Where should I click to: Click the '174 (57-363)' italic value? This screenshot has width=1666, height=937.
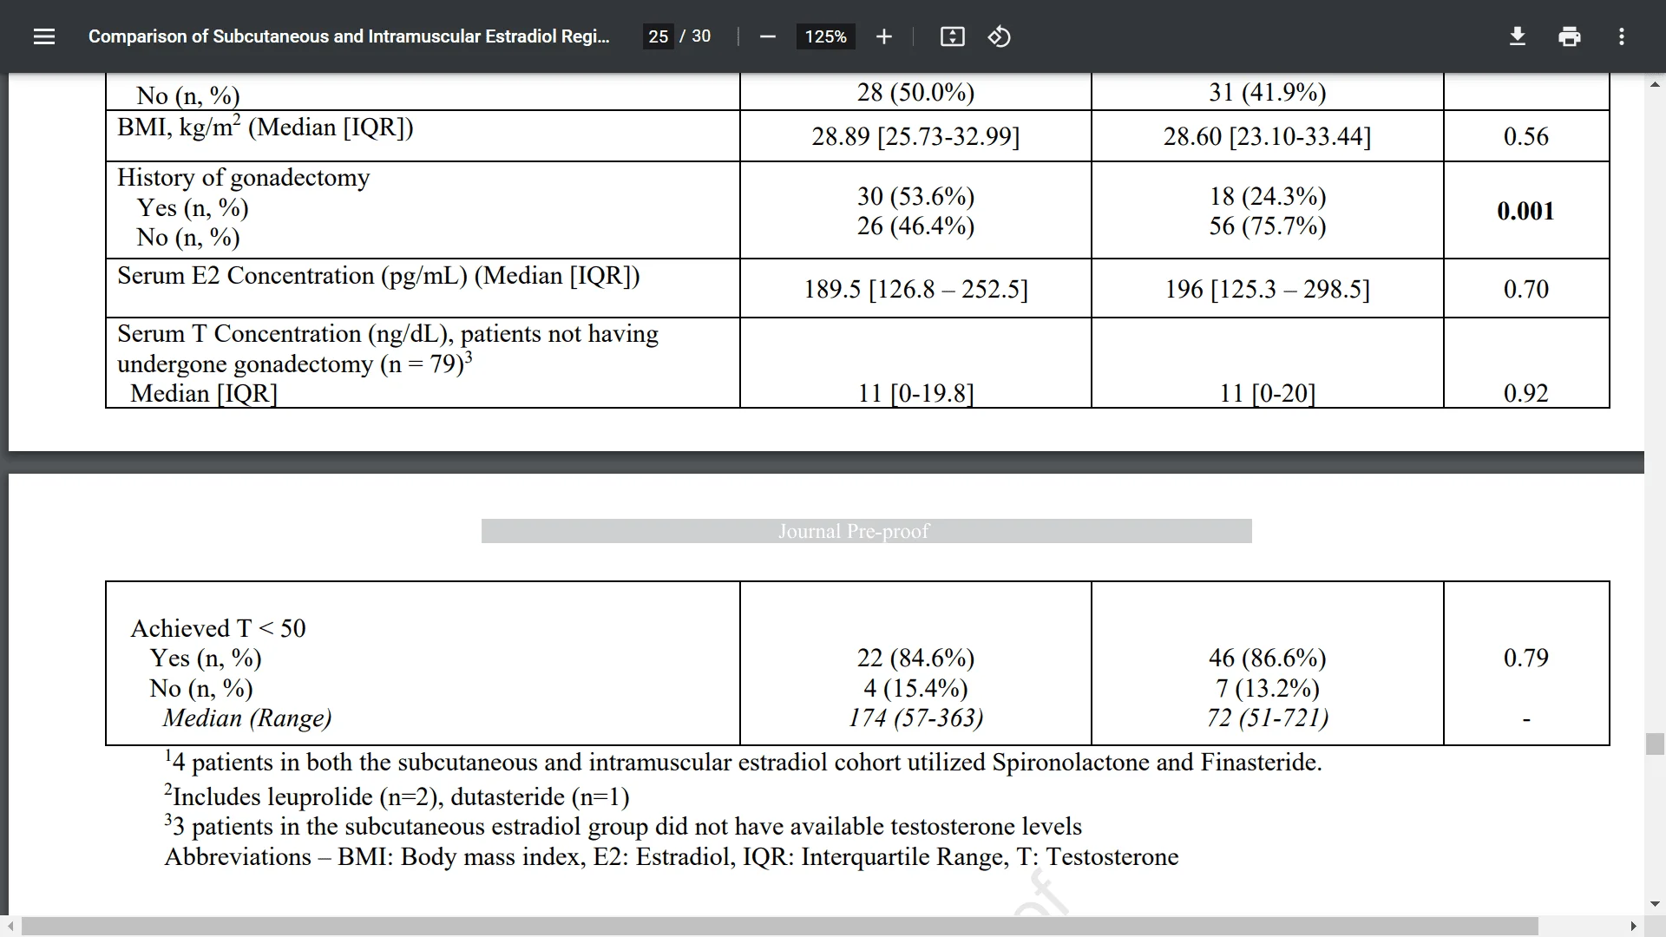point(915,718)
